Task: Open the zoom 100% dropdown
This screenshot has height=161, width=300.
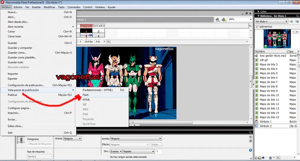Action: pyautogui.click(x=251, y=19)
